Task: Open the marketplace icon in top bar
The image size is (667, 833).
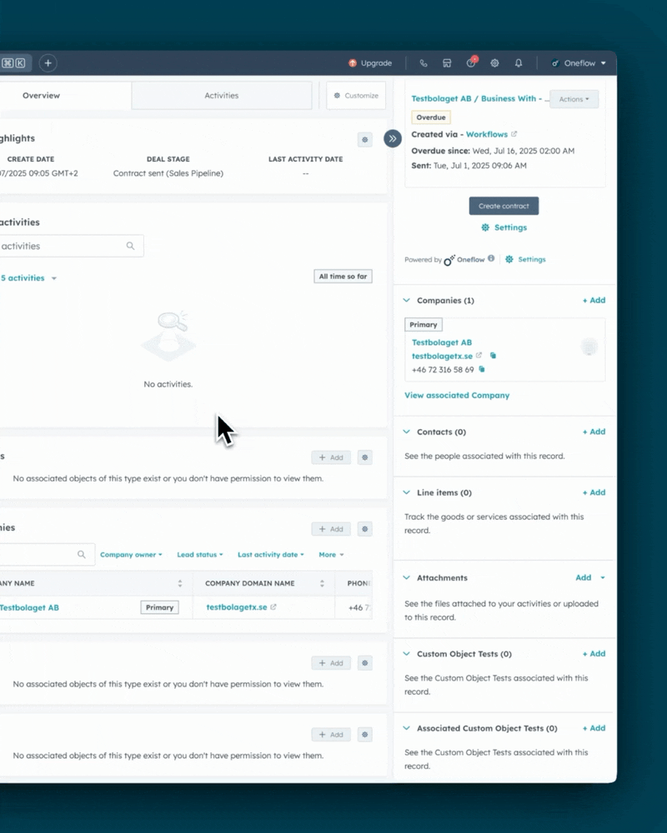Action: 447,63
